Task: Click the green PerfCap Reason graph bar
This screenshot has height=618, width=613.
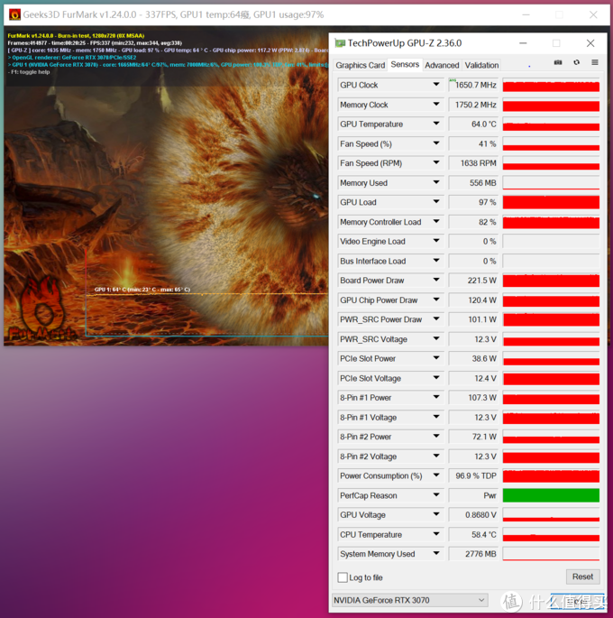Action: (551, 495)
